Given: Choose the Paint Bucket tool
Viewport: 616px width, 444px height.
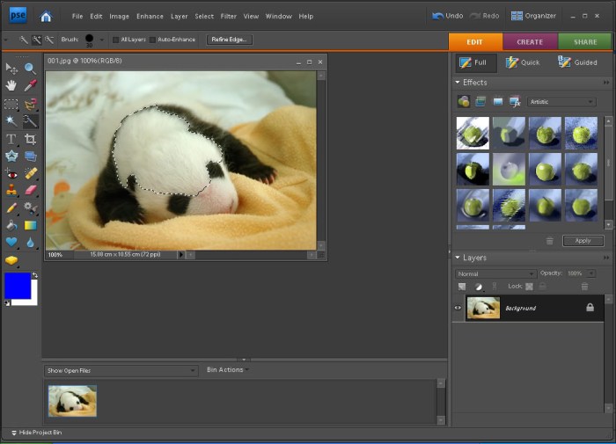Looking at the screenshot, I should point(11,225).
